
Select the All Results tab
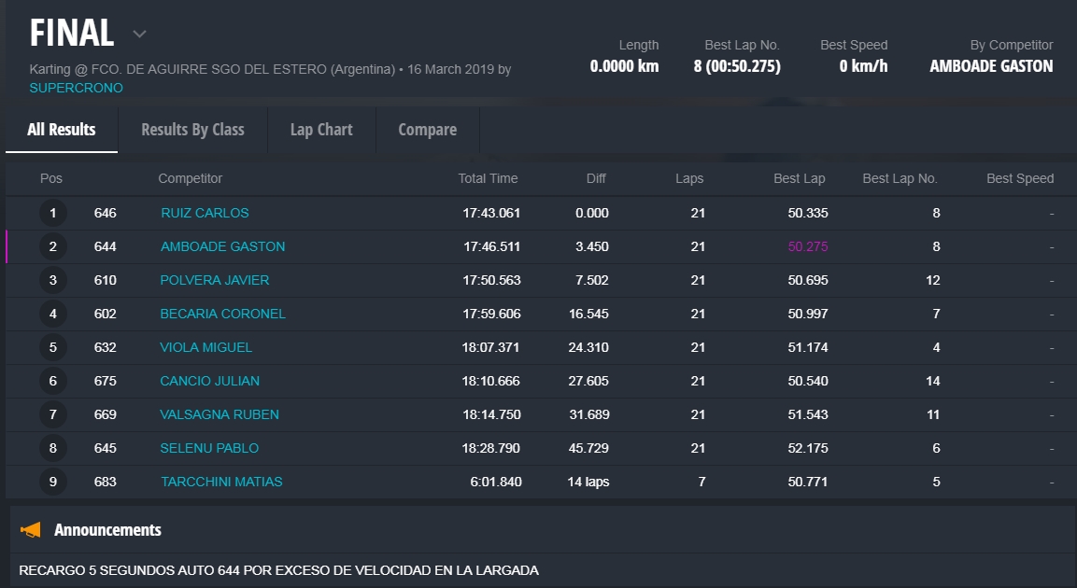(x=62, y=130)
